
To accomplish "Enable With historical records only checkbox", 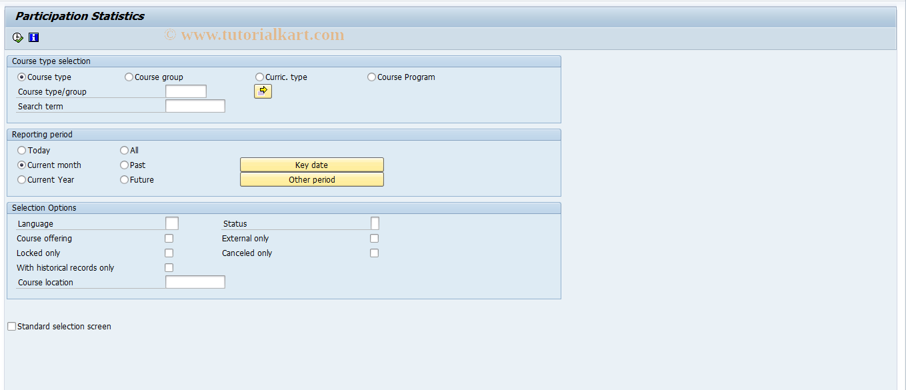I will pos(169,268).
